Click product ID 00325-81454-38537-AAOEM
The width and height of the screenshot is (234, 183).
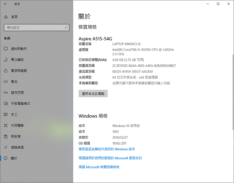[x=133, y=72]
